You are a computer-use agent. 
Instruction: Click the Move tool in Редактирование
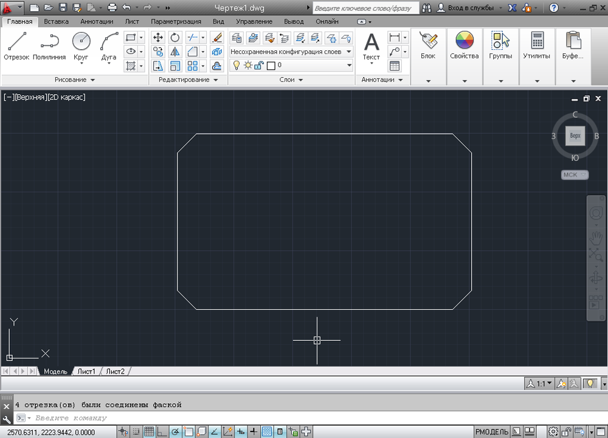[158, 38]
